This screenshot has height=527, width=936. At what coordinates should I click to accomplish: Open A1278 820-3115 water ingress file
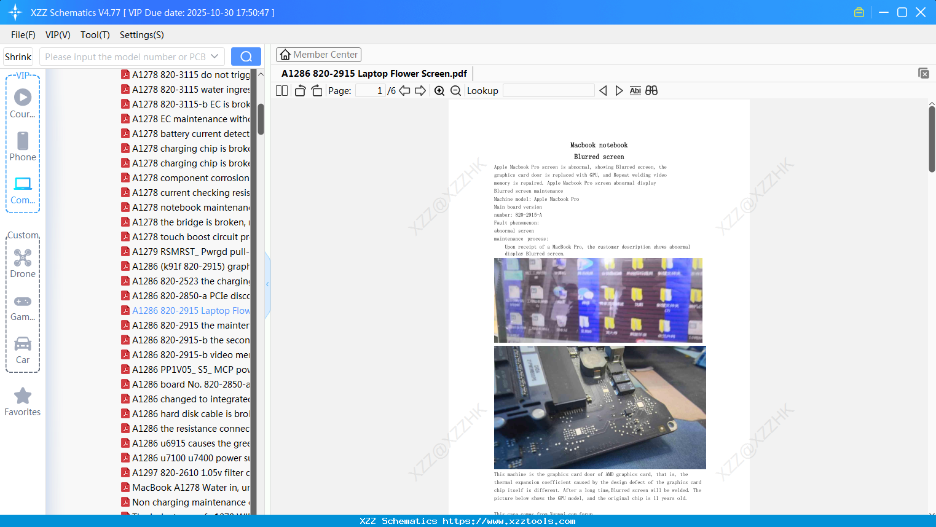coord(186,89)
